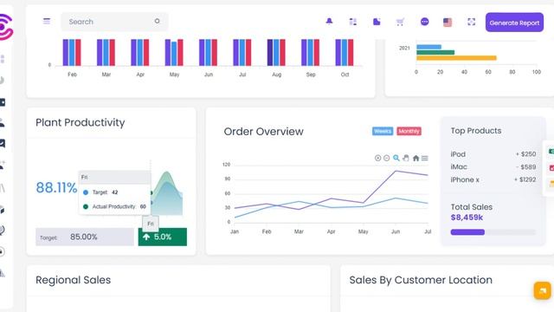
Task: Switch Order Overview to Monthly
Action: click(409, 131)
